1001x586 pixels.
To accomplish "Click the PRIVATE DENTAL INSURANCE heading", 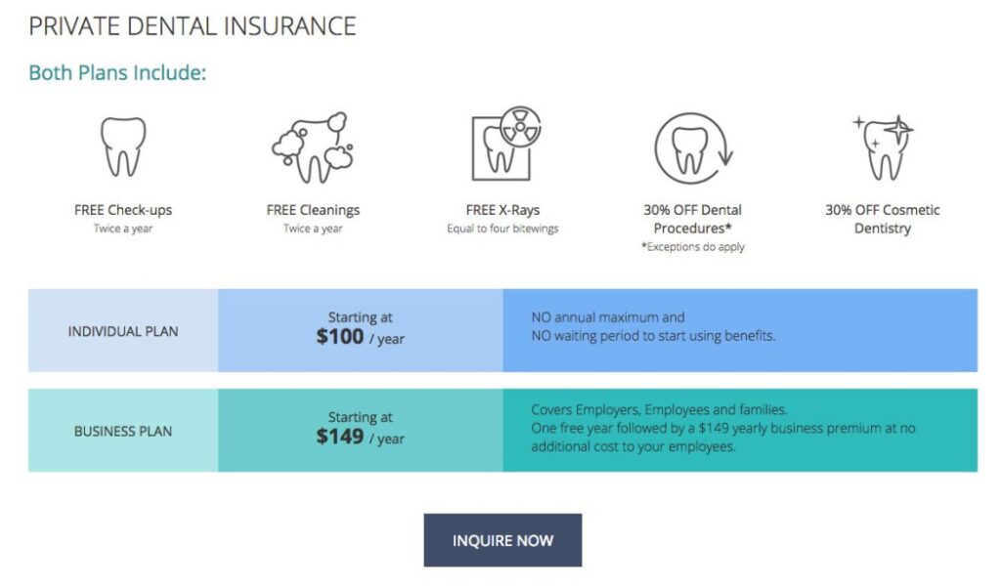I will (x=195, y=25).
